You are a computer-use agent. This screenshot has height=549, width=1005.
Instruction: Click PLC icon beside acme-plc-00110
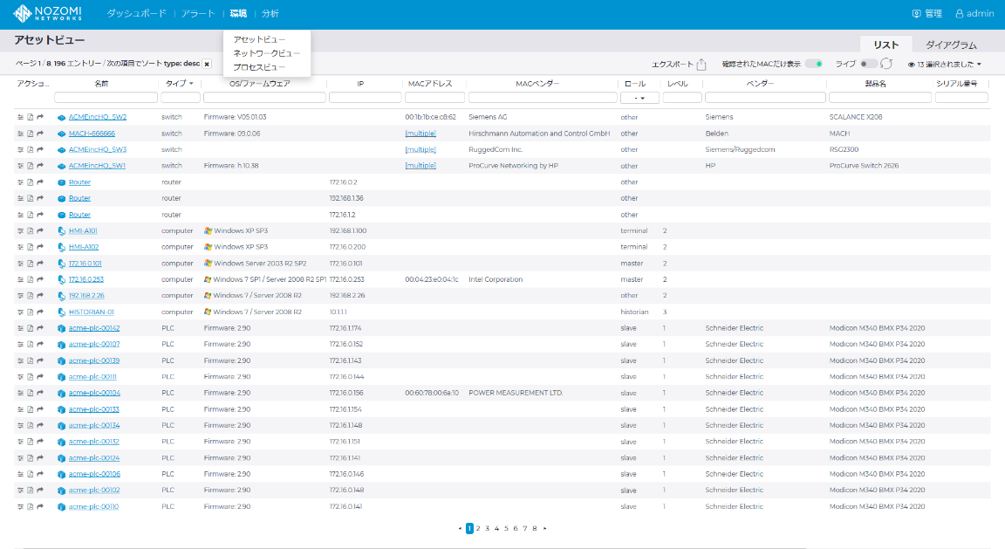pos(62,507)
